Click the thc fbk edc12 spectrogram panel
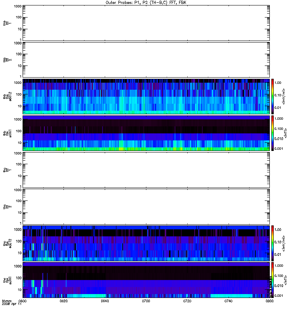 [146, 243]
